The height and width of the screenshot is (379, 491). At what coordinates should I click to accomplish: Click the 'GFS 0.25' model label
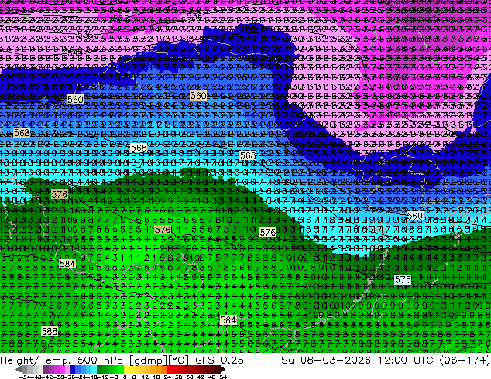tap(219, 360)
